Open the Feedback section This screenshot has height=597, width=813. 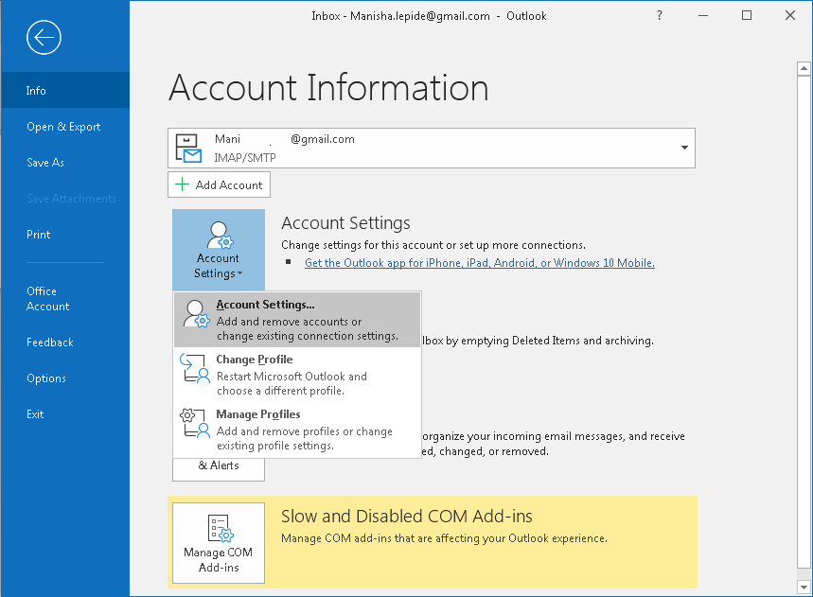pos(64,342)
